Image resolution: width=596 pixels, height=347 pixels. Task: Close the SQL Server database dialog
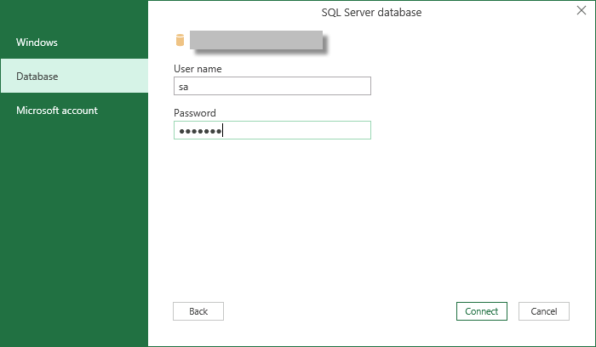582,10
